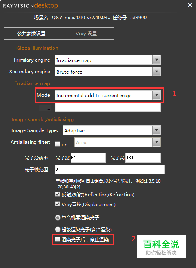Click the Global ilumination heading
196x268 pixels.
click(x=37, y=48)
